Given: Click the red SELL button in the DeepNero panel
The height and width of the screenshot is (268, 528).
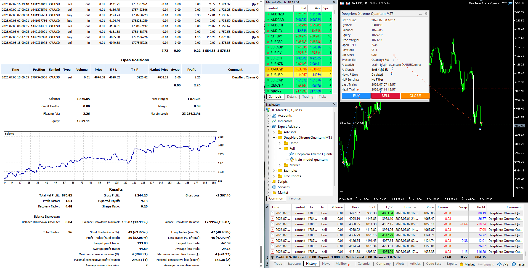Looking at the screenshot, I should 386,96.
